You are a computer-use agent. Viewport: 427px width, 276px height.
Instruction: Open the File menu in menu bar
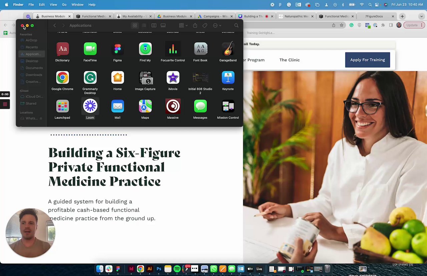(31, 5)
